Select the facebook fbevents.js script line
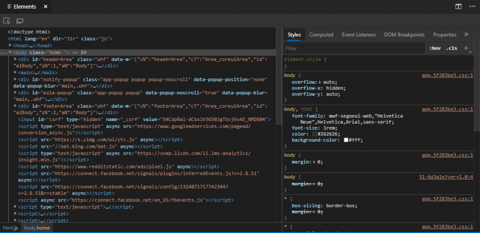Viewport: 480px width, 233px height. [x=126, y=200]
